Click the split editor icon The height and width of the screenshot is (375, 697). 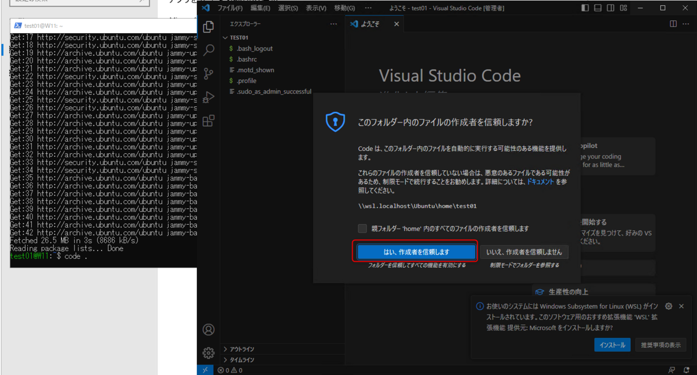[673, 24]
